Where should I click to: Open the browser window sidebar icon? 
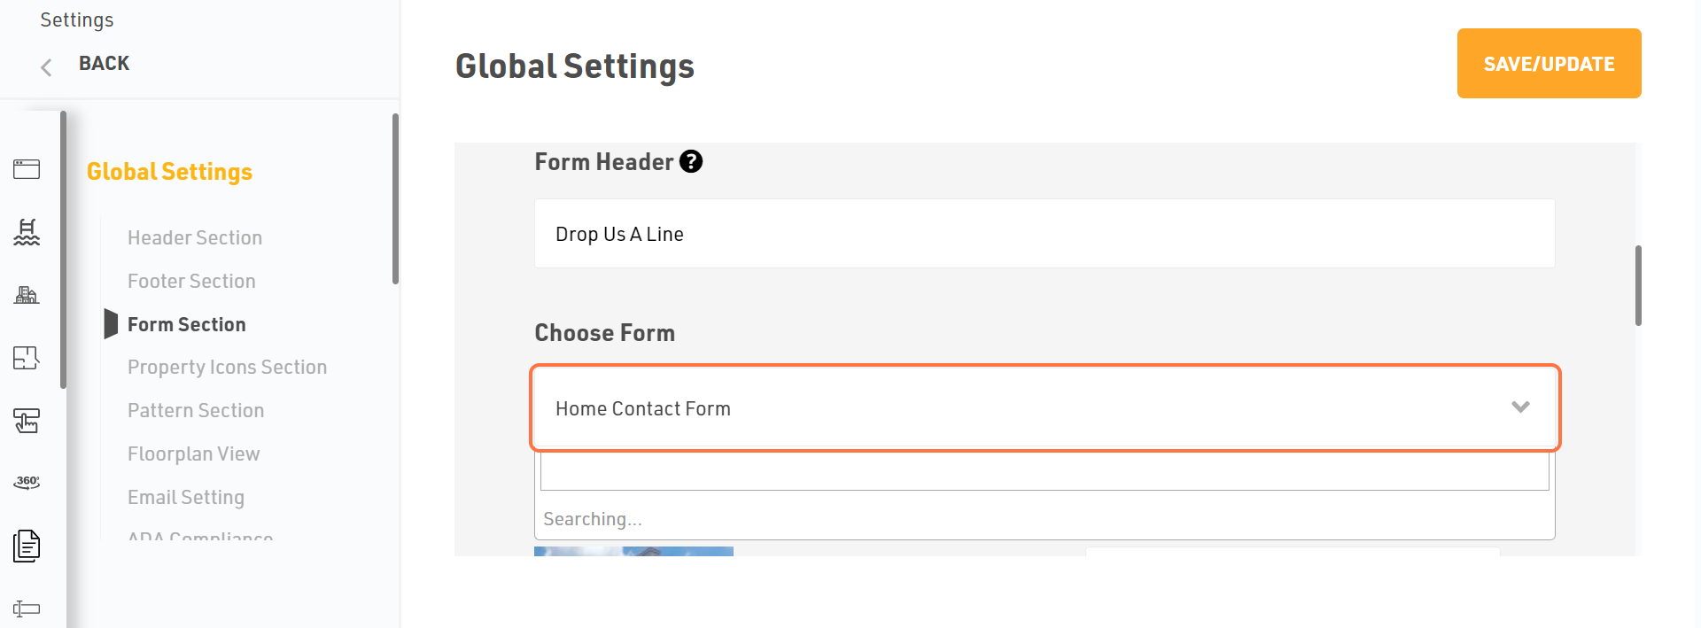[x=27, y=169]
